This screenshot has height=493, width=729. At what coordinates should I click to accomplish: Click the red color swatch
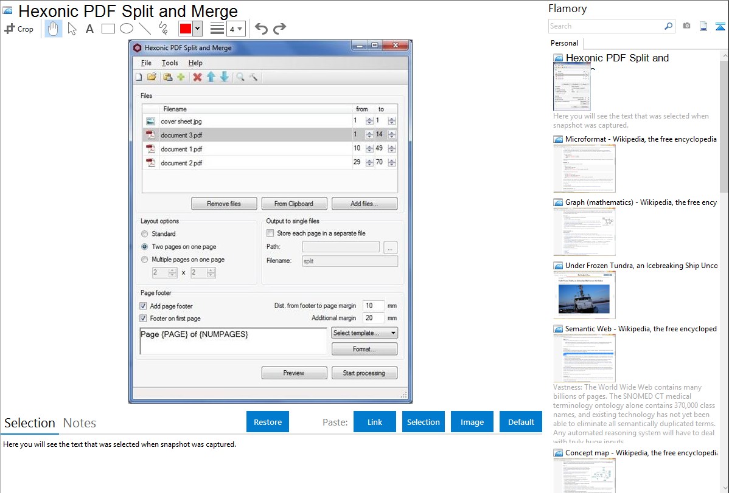(x=185, y=29)
